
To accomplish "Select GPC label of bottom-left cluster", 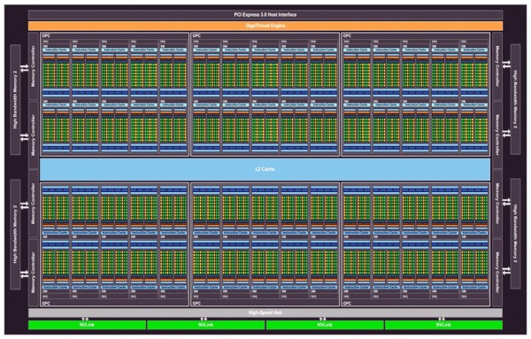I will [46, 303].
